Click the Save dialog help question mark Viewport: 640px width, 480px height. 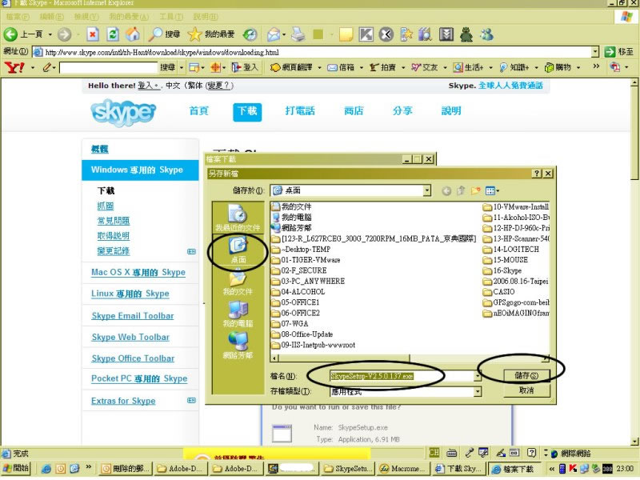[537, 174]
